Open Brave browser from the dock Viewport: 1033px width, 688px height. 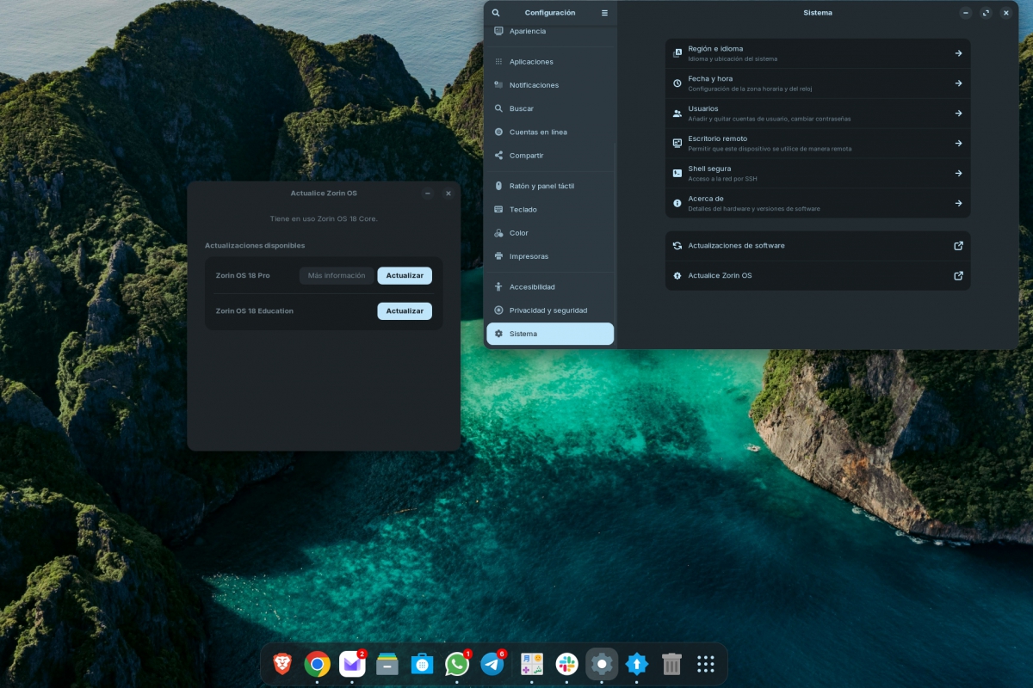point(281,663)
